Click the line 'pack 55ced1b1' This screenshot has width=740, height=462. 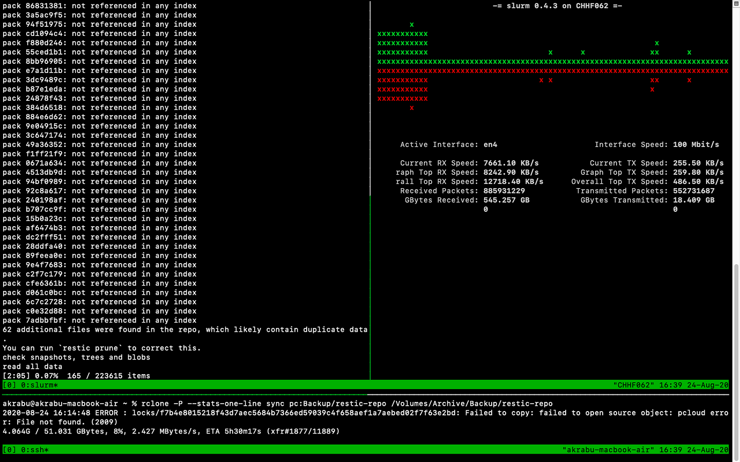(x=100, y=52)
